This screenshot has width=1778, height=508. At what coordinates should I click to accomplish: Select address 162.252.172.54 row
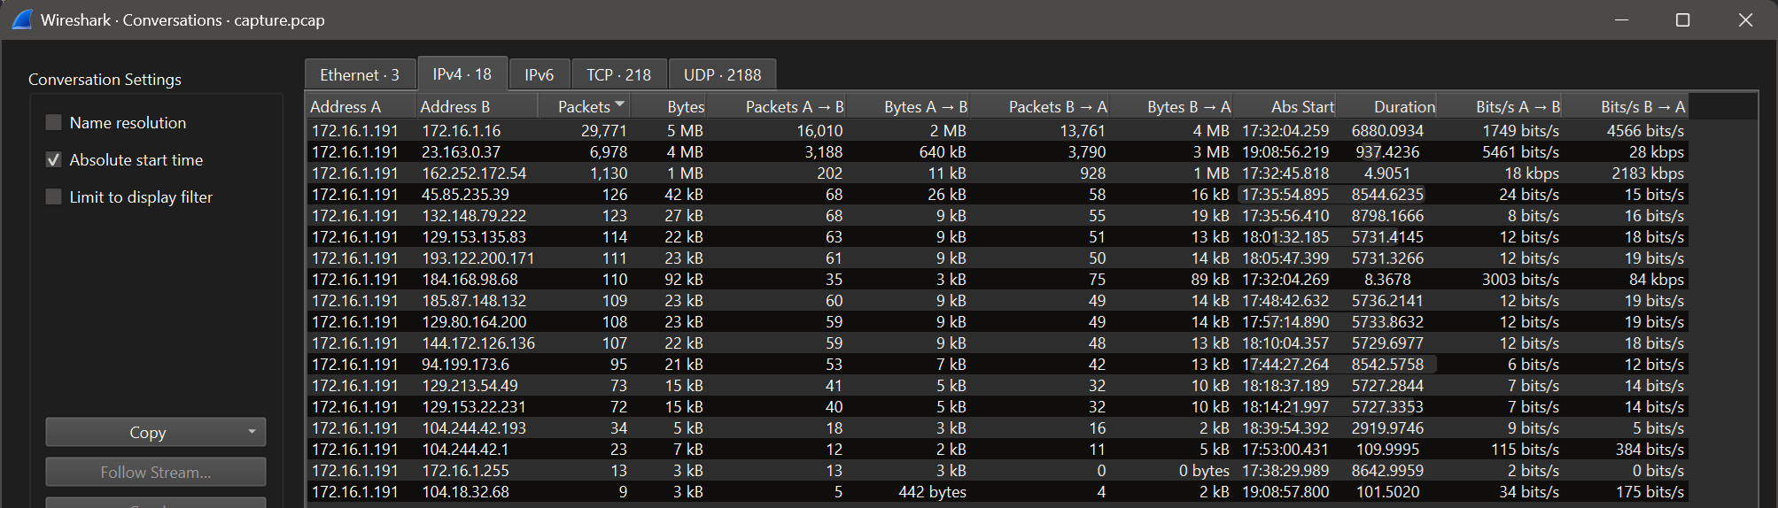(x=997, y=173)
